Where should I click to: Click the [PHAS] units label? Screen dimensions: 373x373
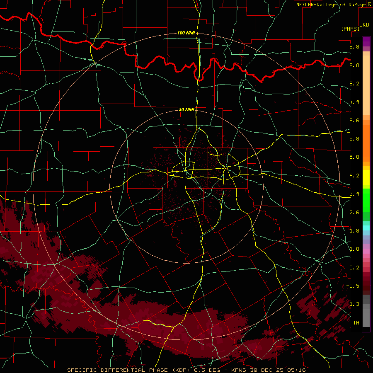tap(350, 29)
